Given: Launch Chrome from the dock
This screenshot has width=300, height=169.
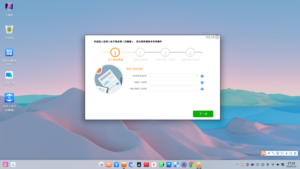Looking at the screenshot, I should 191,165.
